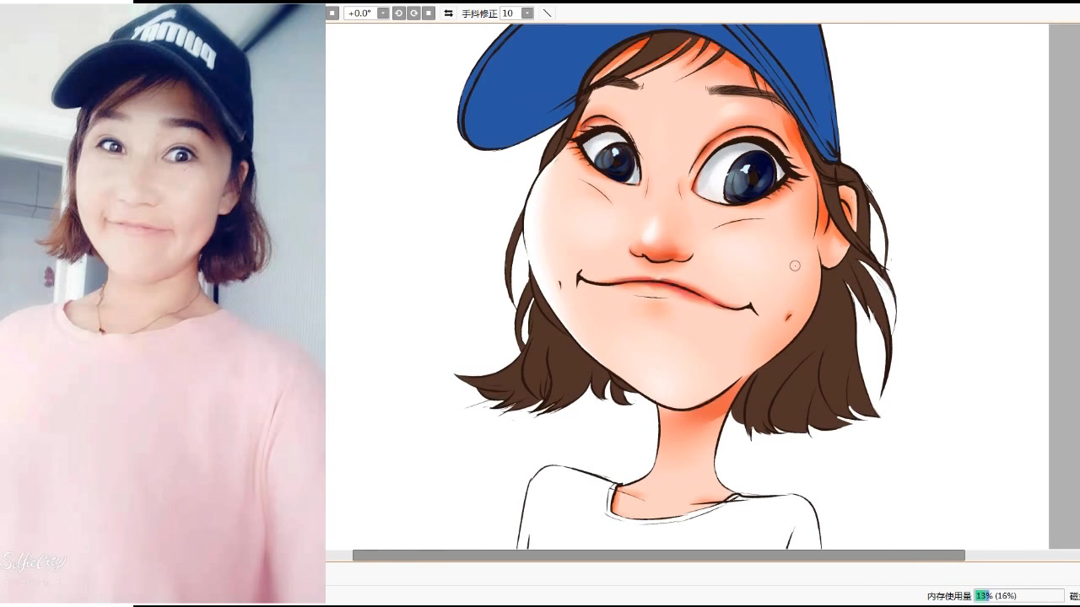Viewport: 1080px width, 607px height.
Task: Click the stabilizer value field showing 10
Action: [x=510, y=13]
